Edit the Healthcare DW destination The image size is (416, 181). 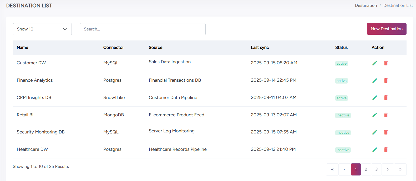pos(375,150)
